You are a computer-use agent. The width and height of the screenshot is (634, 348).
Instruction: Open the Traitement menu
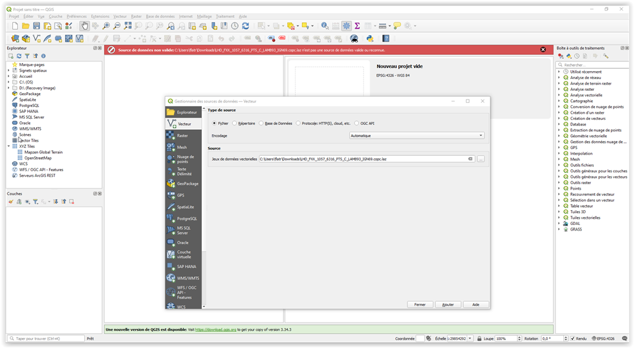coord(225,16)
